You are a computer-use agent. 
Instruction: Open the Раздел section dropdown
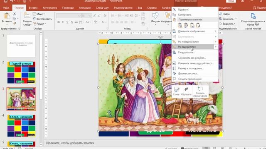click(x=40, y=24)
